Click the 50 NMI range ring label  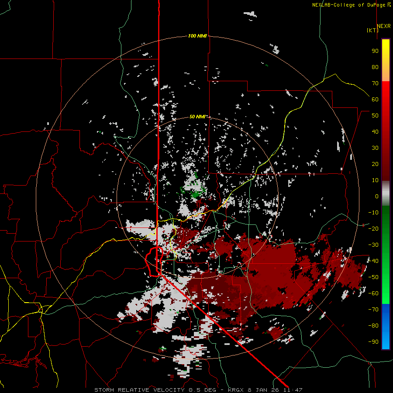click(x=197, y=117)
